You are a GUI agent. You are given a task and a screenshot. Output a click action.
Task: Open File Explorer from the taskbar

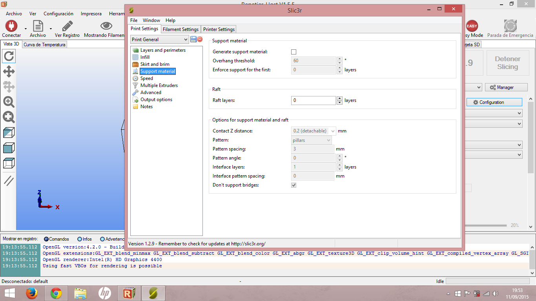tap(80, 293)
